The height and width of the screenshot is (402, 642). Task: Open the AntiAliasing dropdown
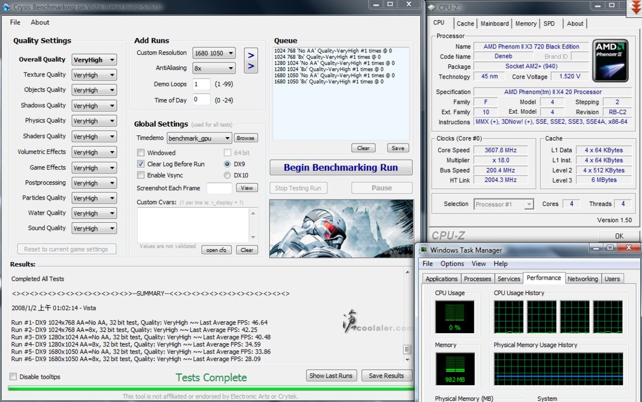tap(214, 68)
